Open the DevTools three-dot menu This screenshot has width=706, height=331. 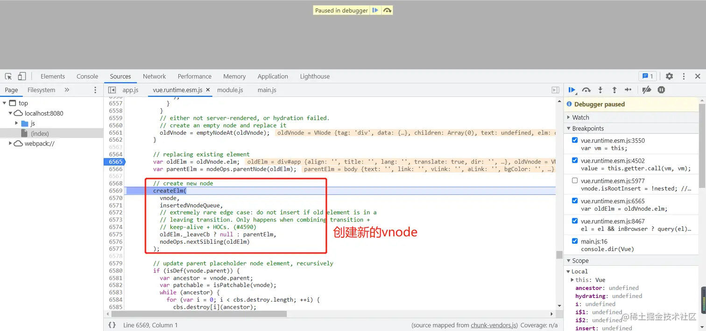click(684, 76)
